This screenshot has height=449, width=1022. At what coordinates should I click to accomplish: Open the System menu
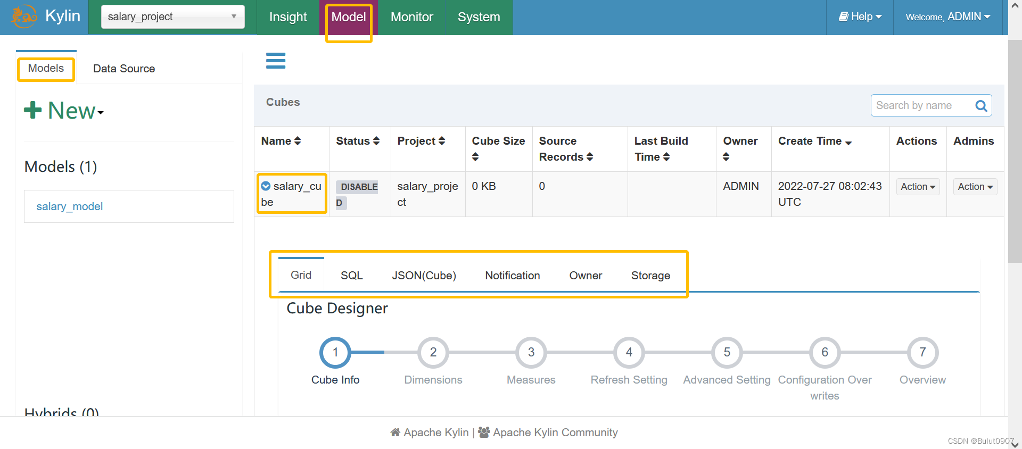coord(479,17)
